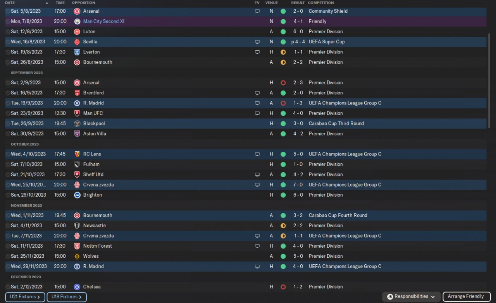496x303 pixels.
Task: Click the Sevilla club crest icon
Action: point(77,42)
